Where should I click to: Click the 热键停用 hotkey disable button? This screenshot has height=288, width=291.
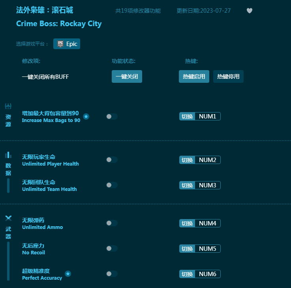click(x=228, y=76)
